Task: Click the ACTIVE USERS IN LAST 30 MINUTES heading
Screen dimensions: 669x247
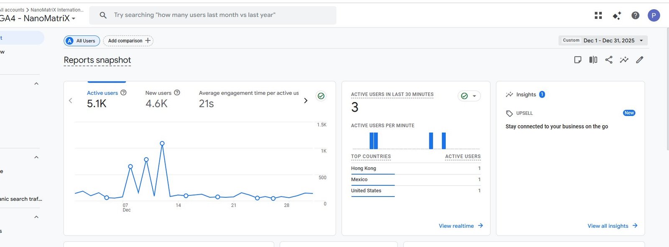Action: coord(392,94)
